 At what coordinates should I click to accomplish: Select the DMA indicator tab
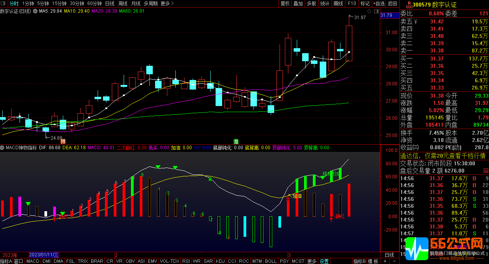pos(58,261)
